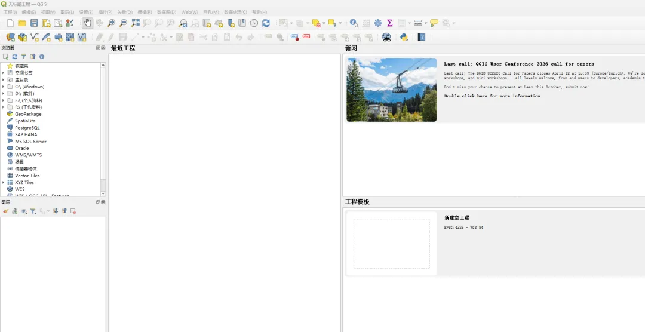Click the filter legend funnel icon in layers panel

[x=33, y=211]
